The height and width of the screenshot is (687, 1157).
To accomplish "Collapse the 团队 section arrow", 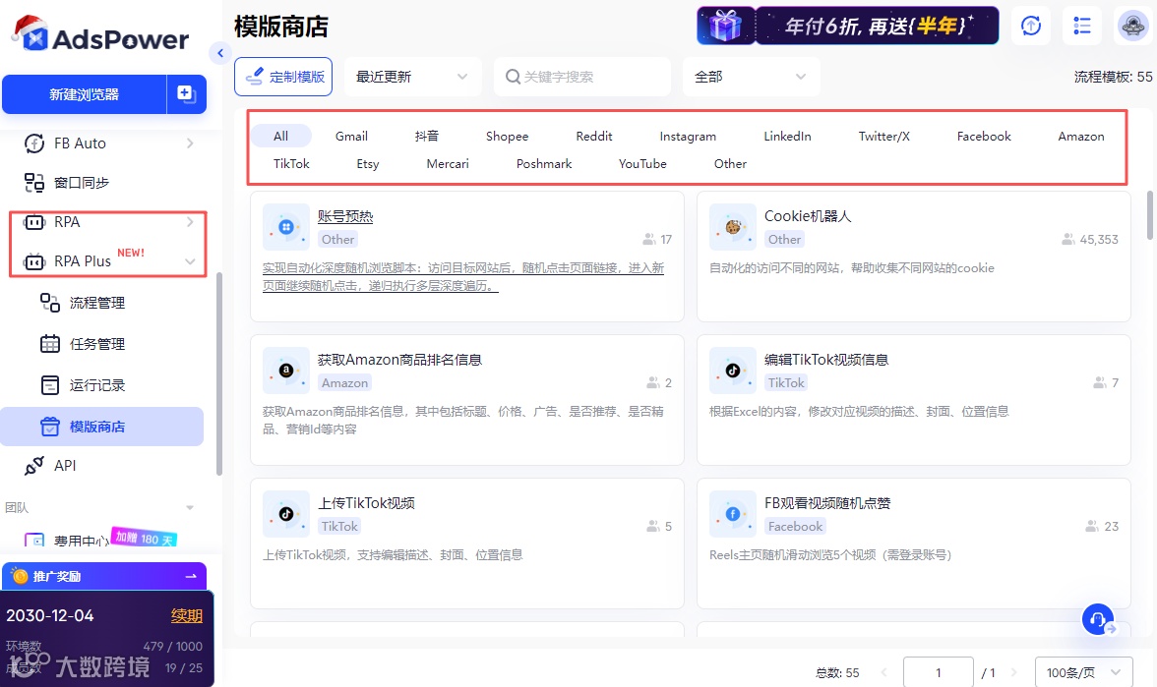I will click(190, 507).
